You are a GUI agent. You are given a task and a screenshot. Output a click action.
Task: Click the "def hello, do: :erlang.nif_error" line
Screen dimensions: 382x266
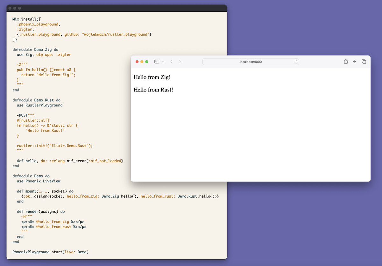tap(70, 161)
